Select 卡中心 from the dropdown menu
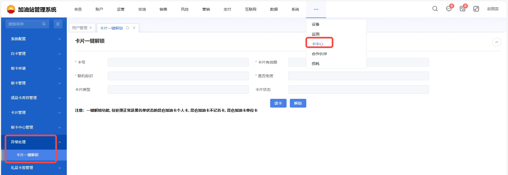This screenshot has height=175, width=508. pyautogui.click(x=317, y=44)
